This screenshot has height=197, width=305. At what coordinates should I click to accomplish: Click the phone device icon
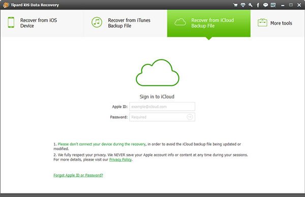11,22
